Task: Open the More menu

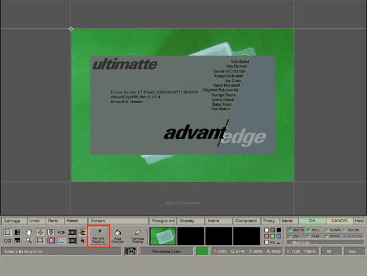Action: [289, 221]
